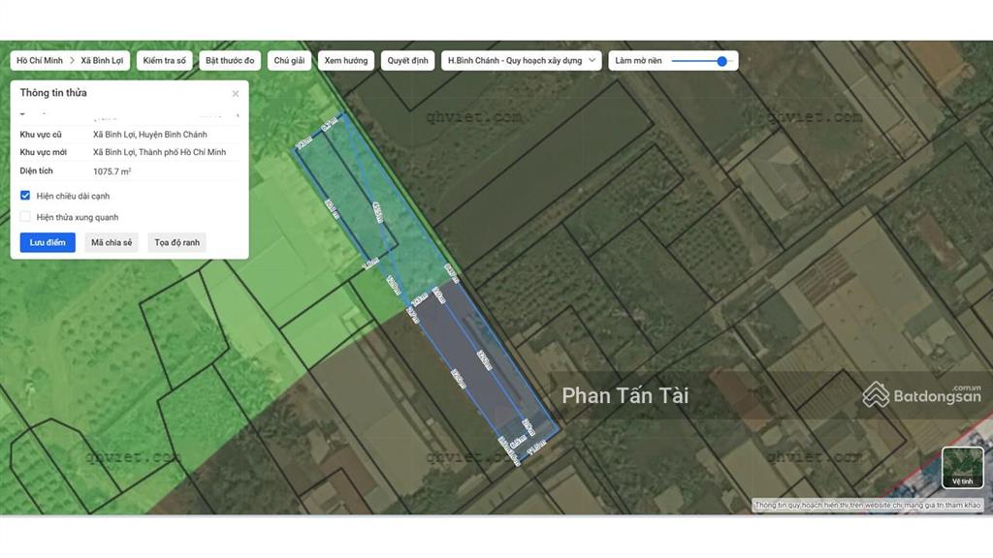Turn on Bật thước đo ruler tool
The height and width of the screenshot is (558, 993).
coord(230,60)
